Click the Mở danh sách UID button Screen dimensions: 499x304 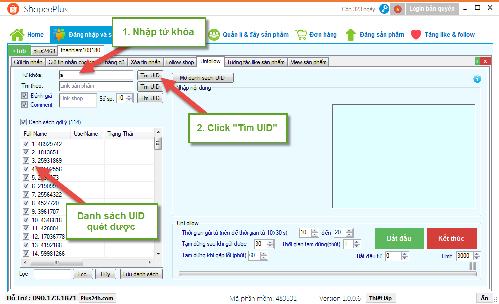pyautogui.click(x=202, y=78)
